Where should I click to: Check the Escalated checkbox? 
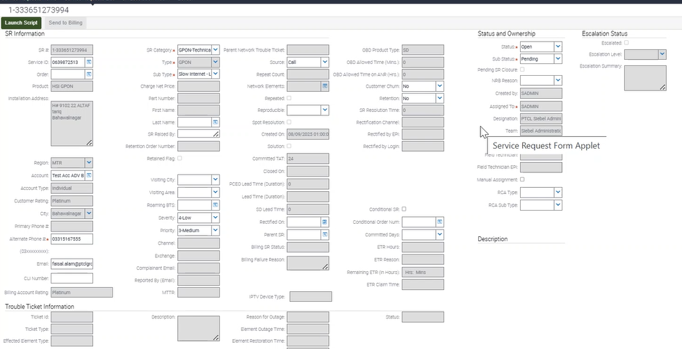pyautogui.click(x=626, y=43)
